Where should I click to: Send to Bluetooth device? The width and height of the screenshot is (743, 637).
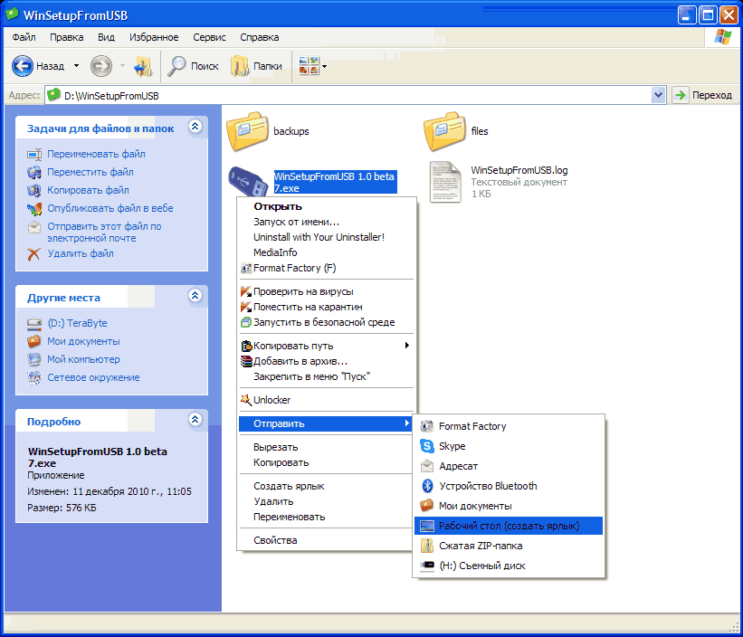[x=488, y=486]
